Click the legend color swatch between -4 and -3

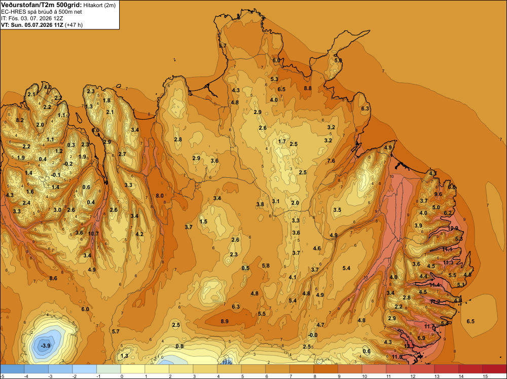point(36,369)
